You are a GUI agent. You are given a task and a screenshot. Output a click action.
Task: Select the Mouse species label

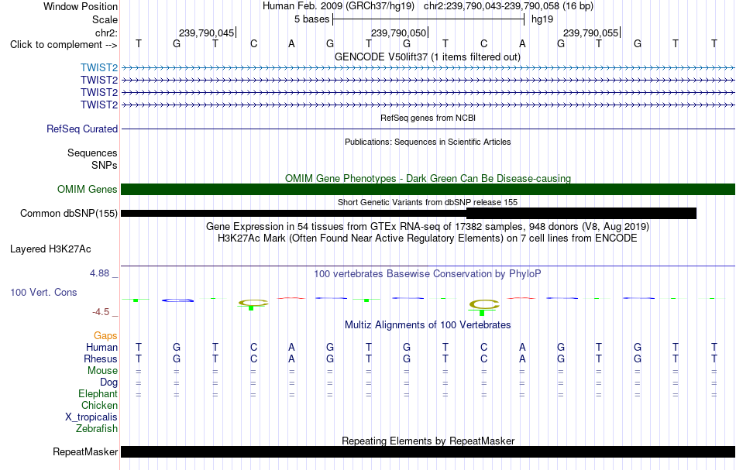[102, 371]
